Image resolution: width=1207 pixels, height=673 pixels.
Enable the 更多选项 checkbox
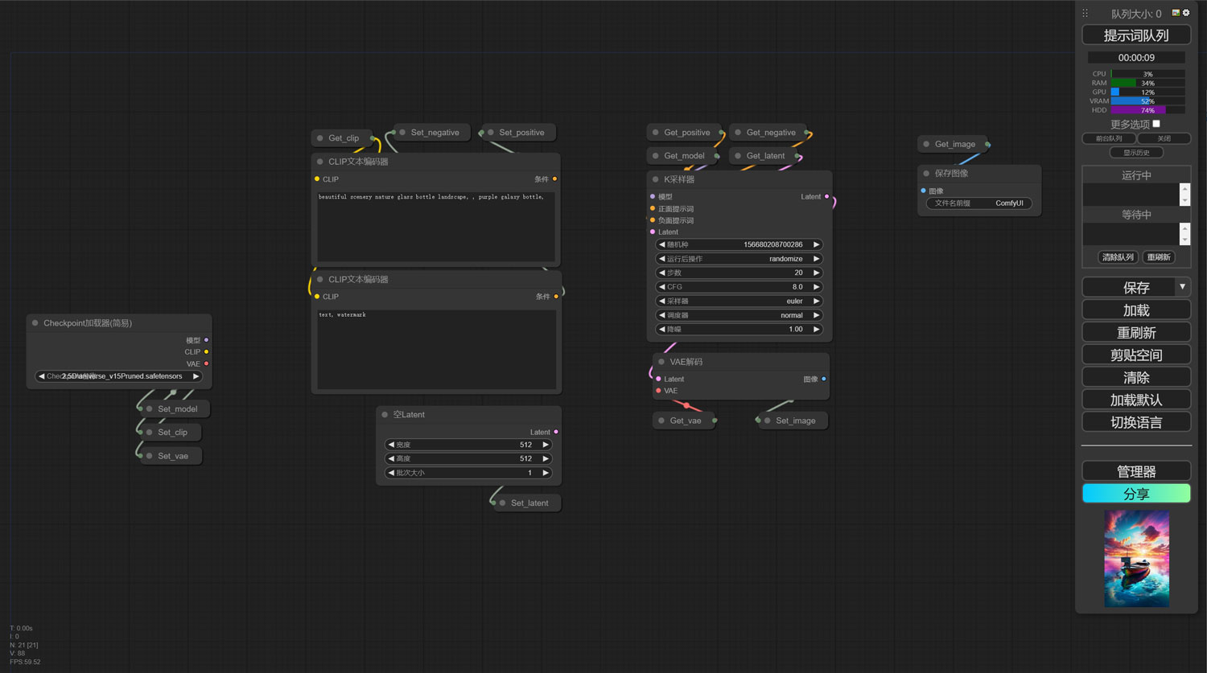(x=1156, y=124)
